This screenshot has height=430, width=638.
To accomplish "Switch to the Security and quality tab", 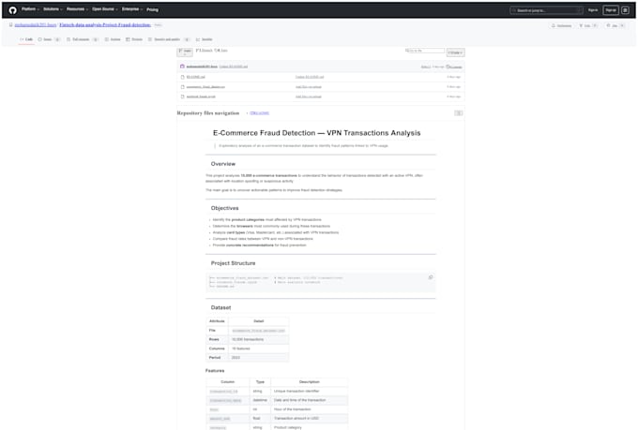I will tap(169, 39).
